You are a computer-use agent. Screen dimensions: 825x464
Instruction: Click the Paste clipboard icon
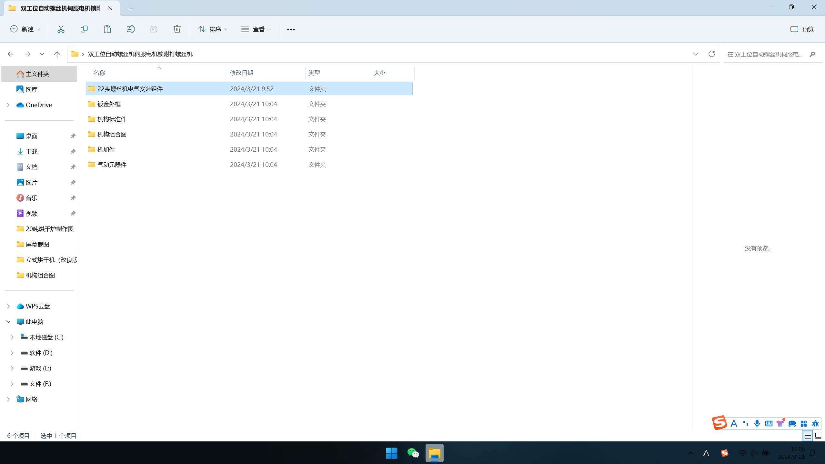click(x=107, y=29)
